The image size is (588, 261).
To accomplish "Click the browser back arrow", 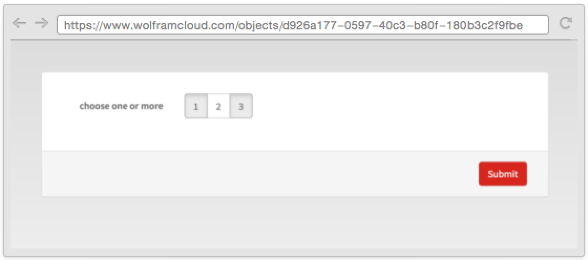I will (x=19, y=24).
